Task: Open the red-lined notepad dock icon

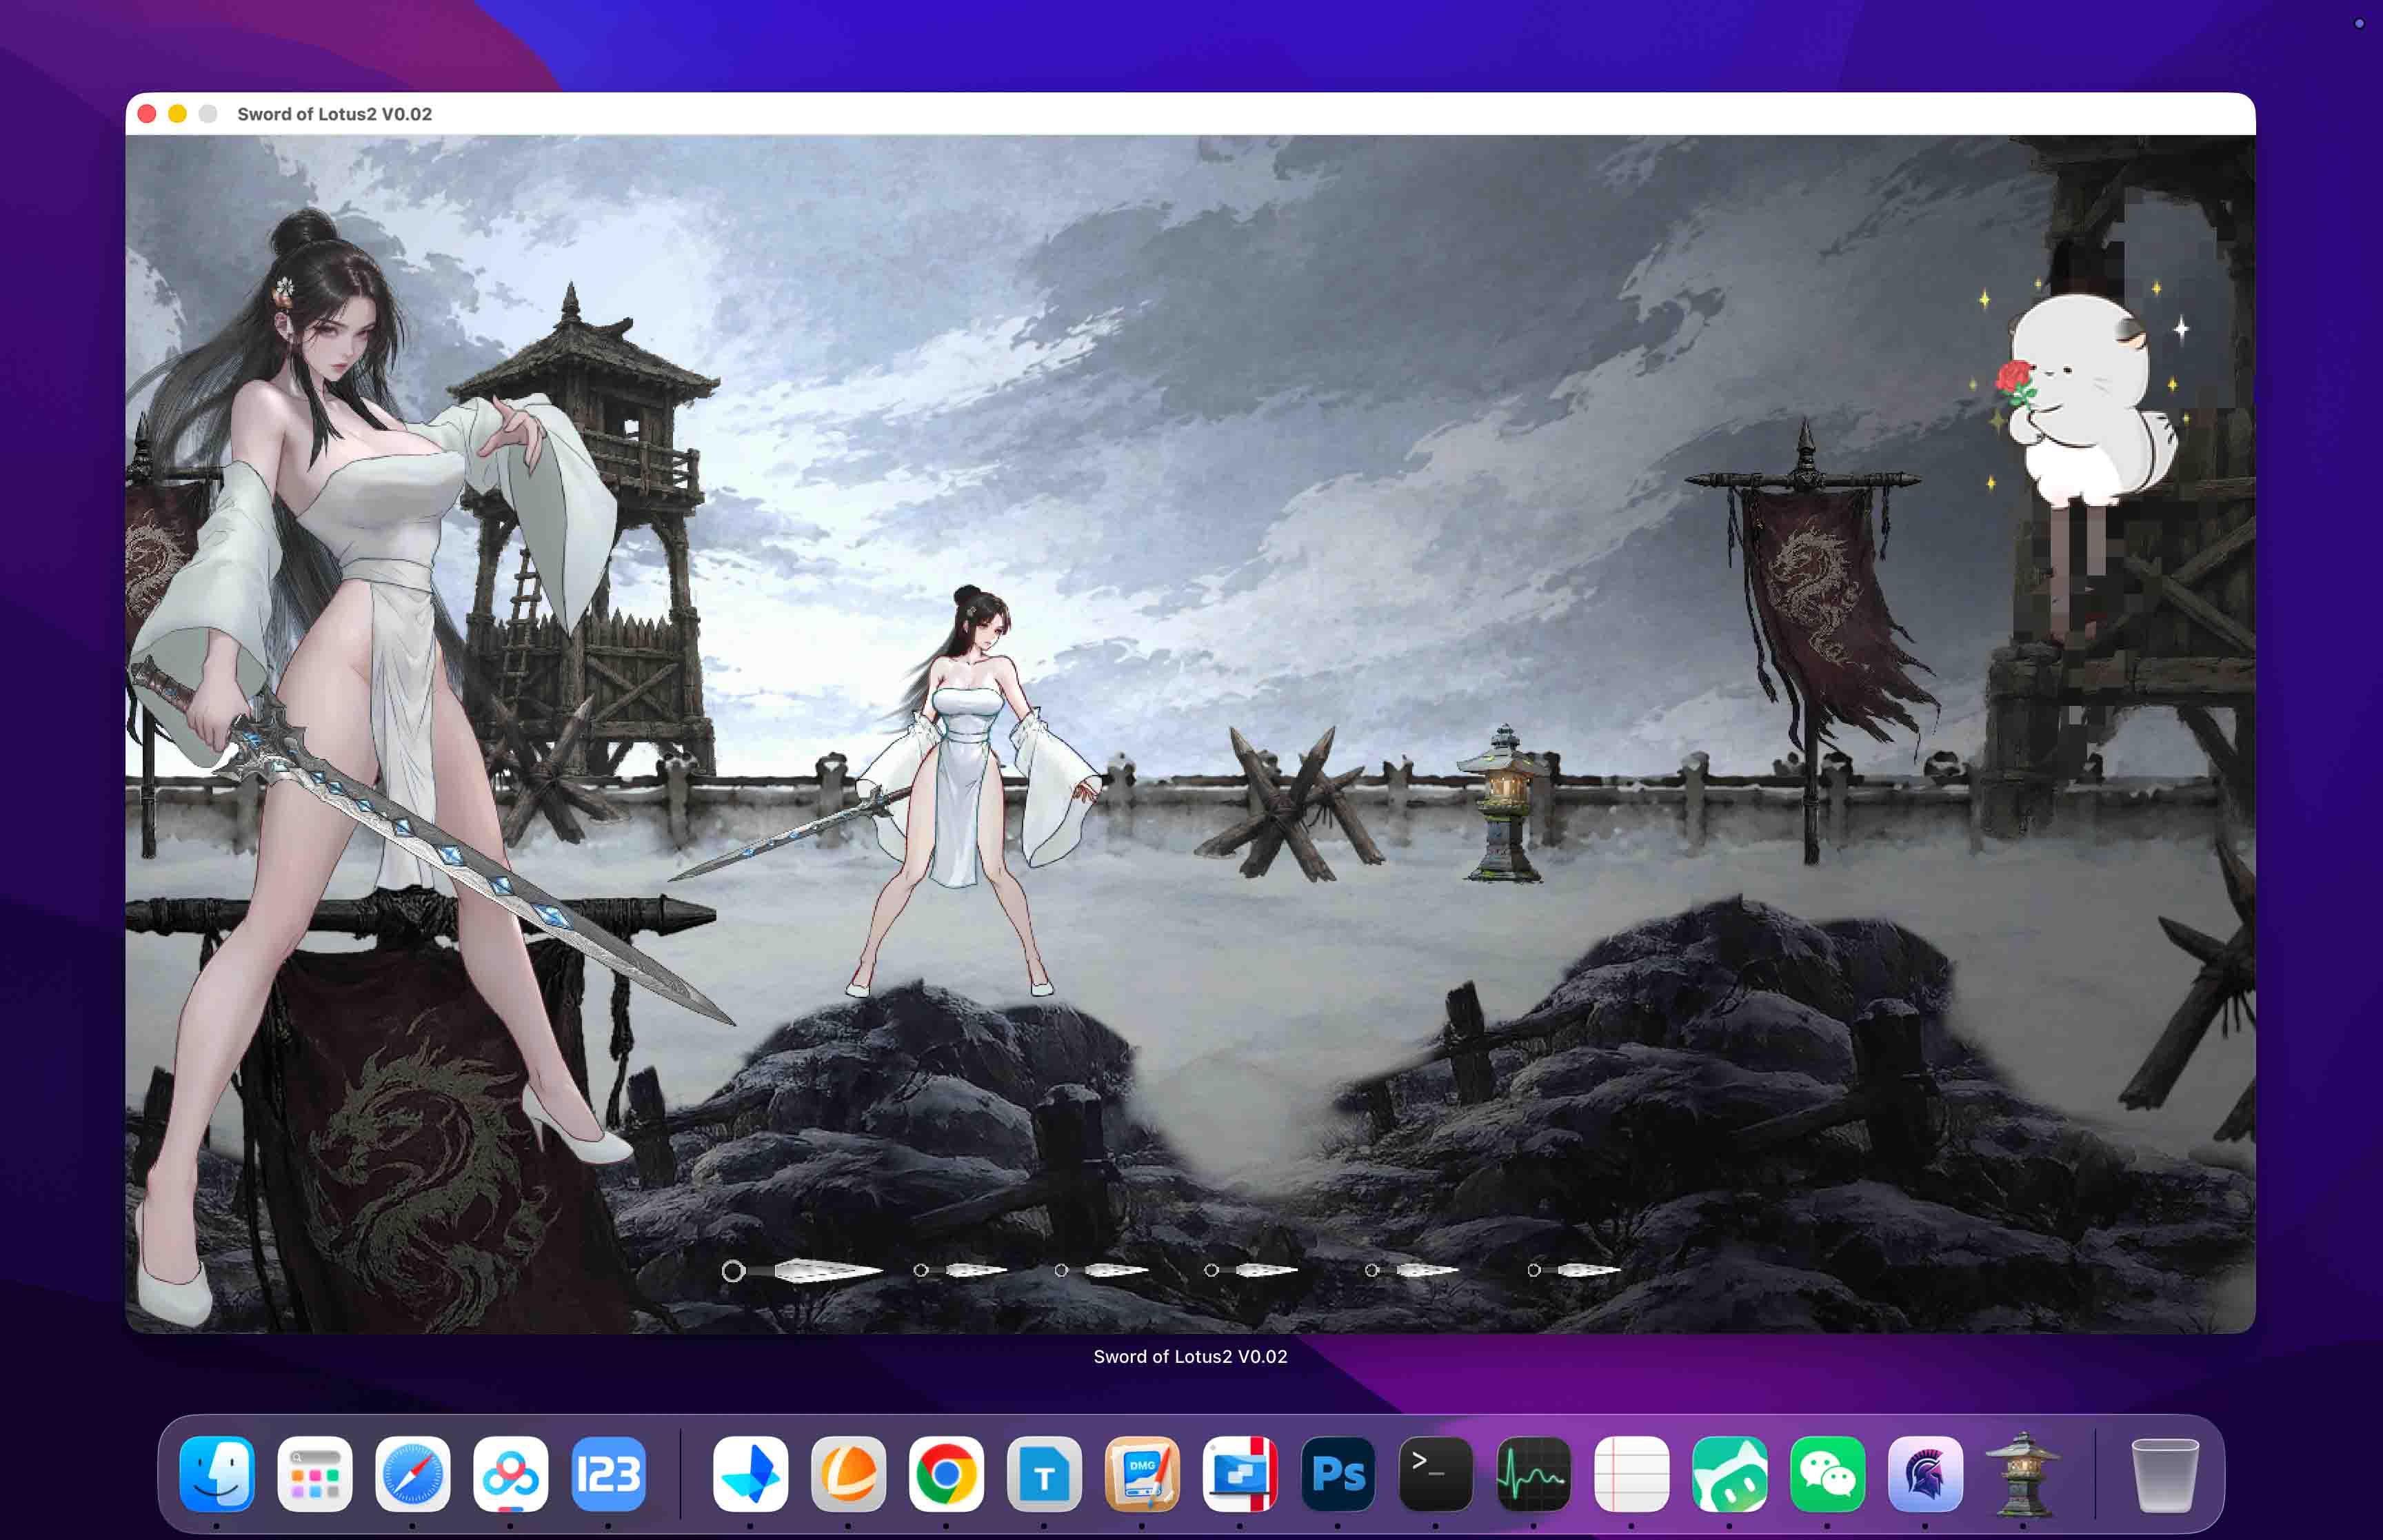Action: (x=1632, y=1474)
